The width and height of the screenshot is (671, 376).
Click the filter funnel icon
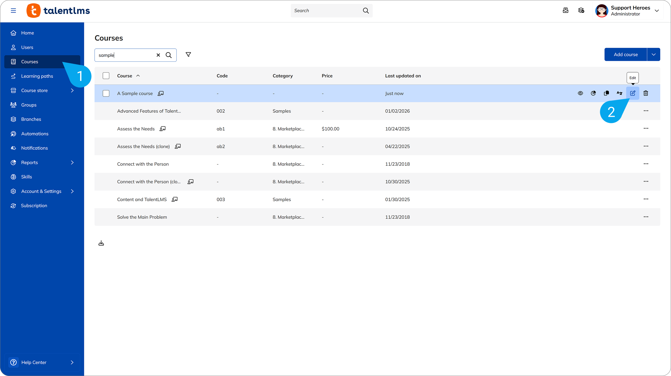188,55
